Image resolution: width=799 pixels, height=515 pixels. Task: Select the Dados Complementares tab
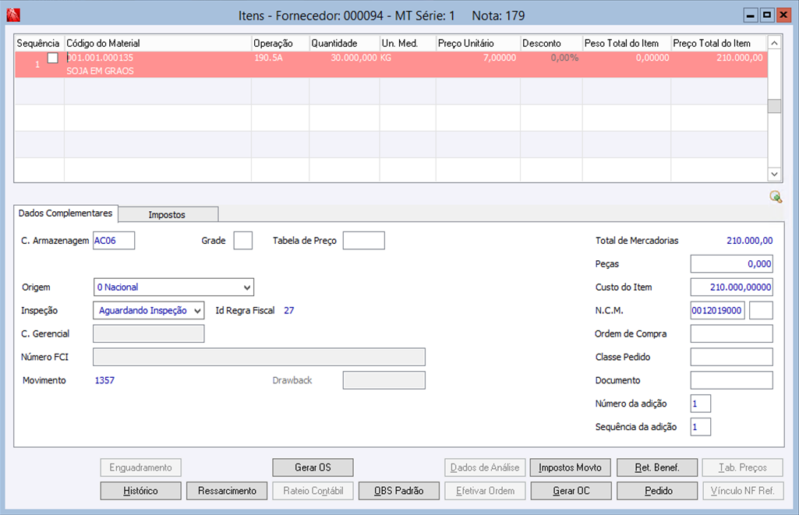(x=65, y=213)
